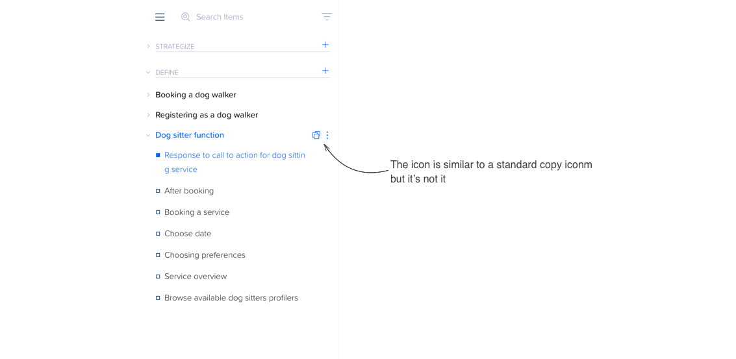Add item to DEFINE section
This screenshot has width=736, height=359.
pyautogui.click(x=325, y=71)
